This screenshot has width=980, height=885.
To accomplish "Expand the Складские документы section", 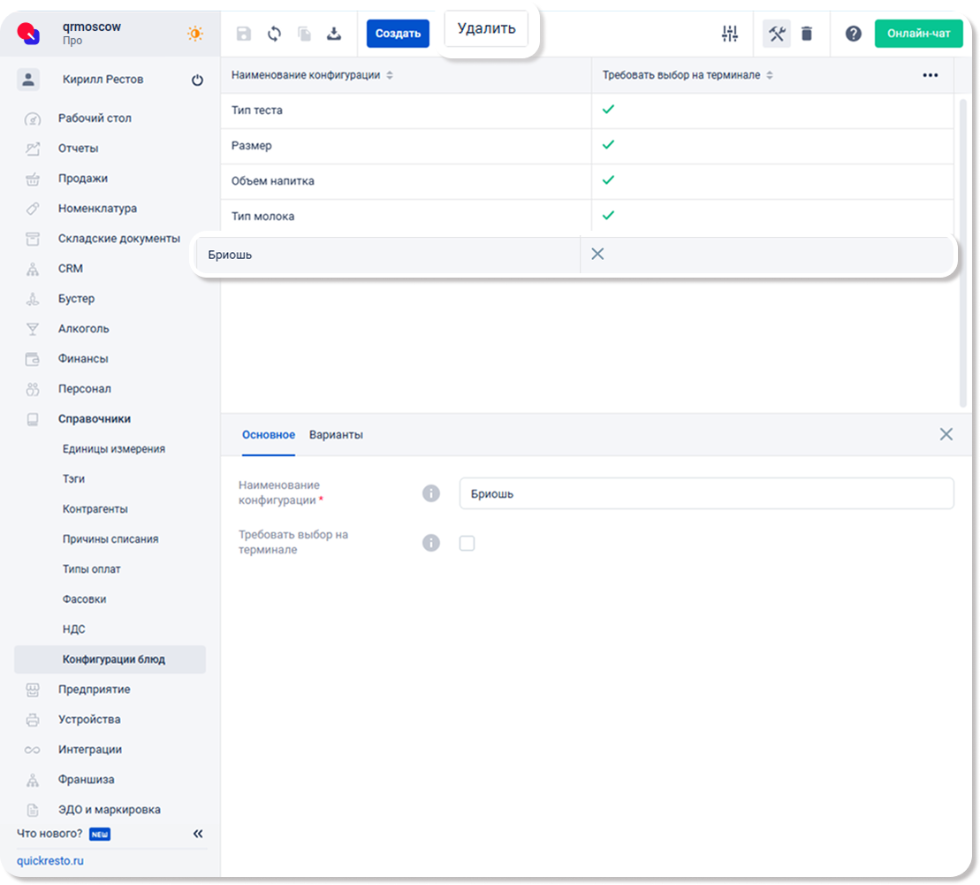I will [118, 239].
